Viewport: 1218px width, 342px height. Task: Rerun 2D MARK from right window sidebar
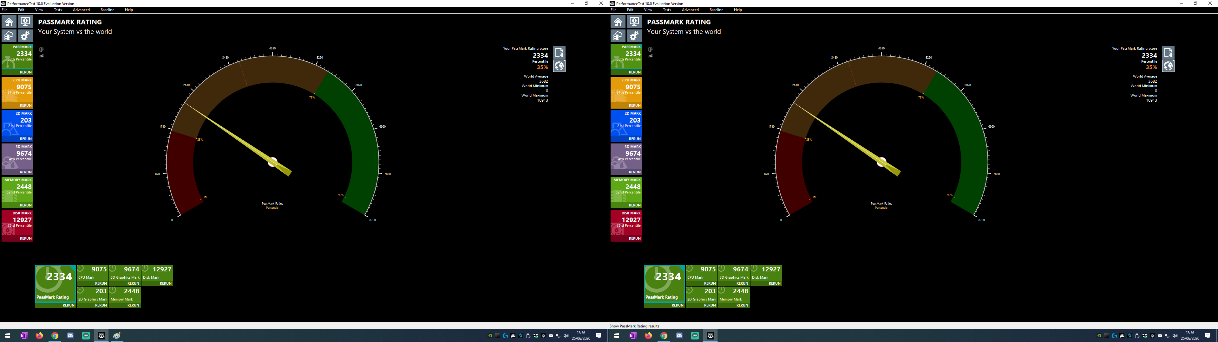tap(634, 139)
